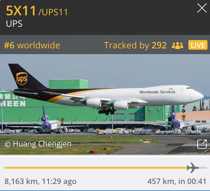
Task: Click the people icon next to Tracked by 292
Action: (178, 46)
